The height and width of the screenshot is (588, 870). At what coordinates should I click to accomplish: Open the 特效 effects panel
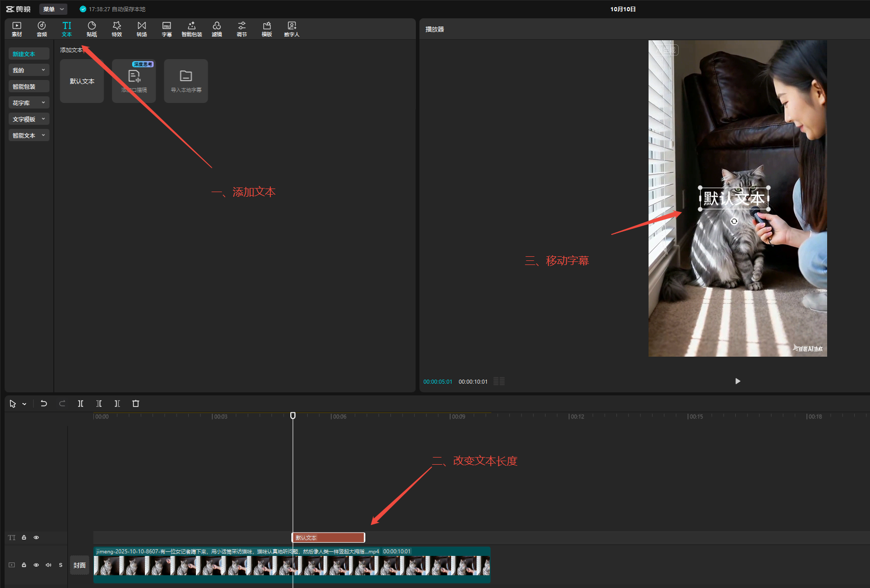click(117, 29)
